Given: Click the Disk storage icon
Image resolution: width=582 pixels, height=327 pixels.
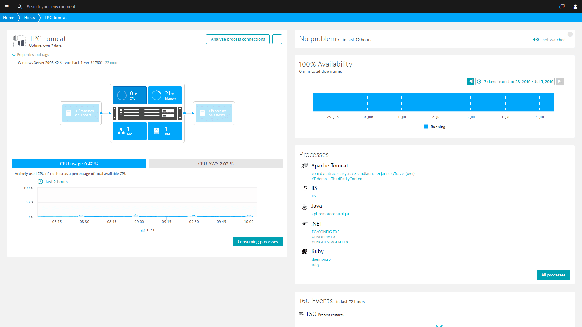Looking at the screenshot, I should coord(157,130).
